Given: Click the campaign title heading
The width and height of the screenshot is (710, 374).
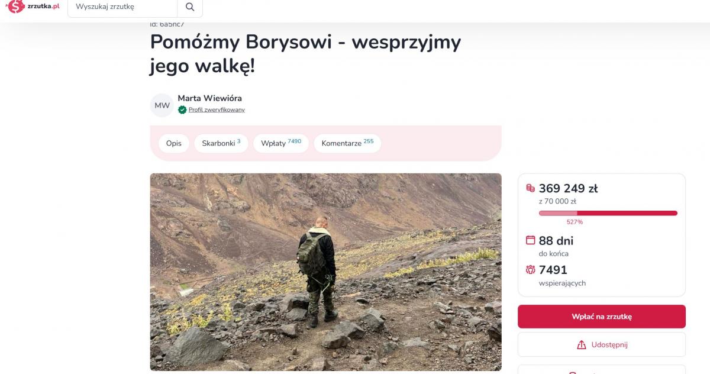Looking at the screenshot, I should (305, 54).
